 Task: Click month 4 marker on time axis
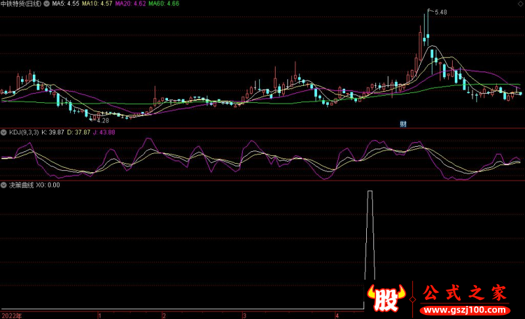(x=337, y=315)
